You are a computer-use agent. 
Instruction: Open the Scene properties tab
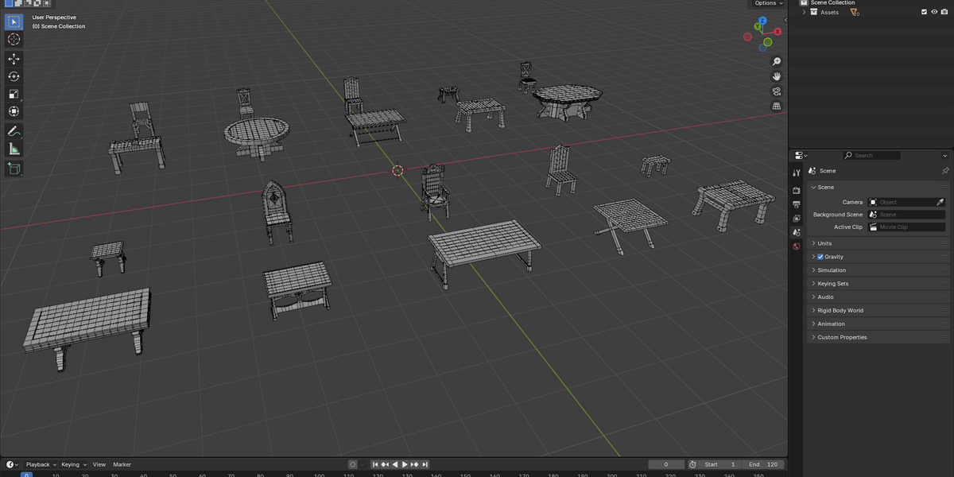pos(797,232)
